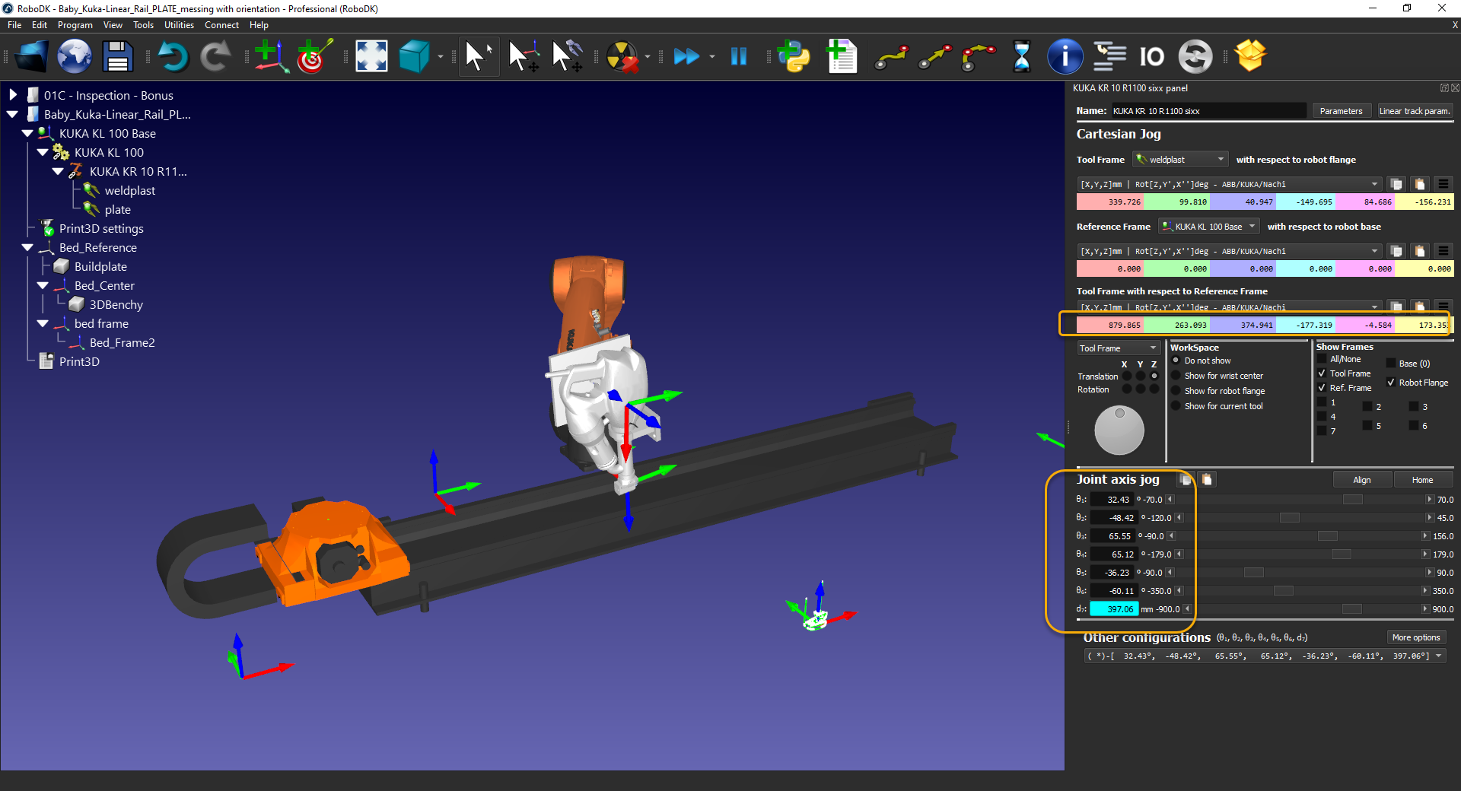The width and height of the screenshot is (1461, 791).
Task: Toggle the All/None frames checkbox
Action: [x=1322, y=359]
